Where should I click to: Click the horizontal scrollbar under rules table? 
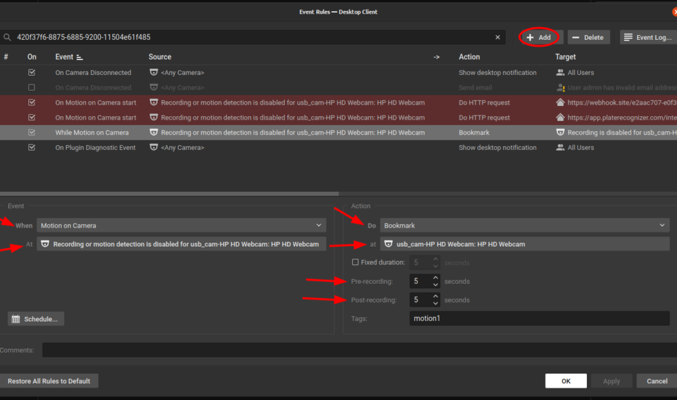169,194
